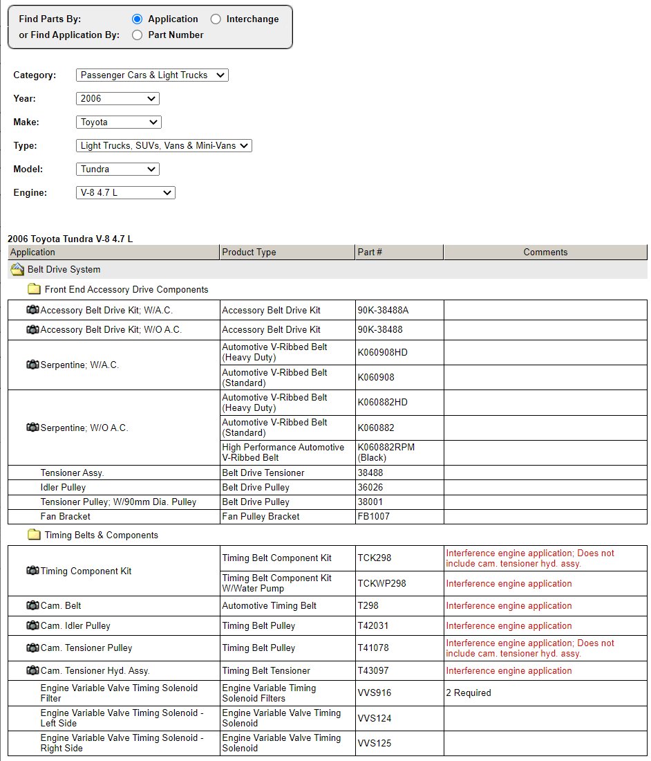Viewport: 651px width, 761px height.
Task: Click the Automotive Timing Belt product type
Action: [x=269, y=606]
